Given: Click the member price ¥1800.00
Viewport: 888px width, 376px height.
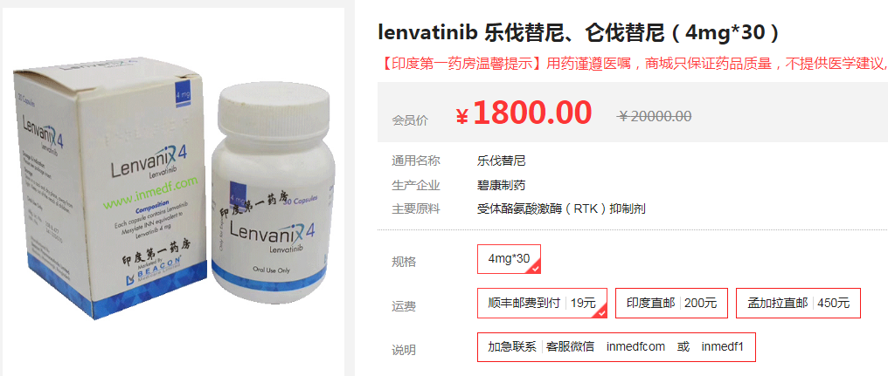Looking at the screenshot, I should (524, 113).
